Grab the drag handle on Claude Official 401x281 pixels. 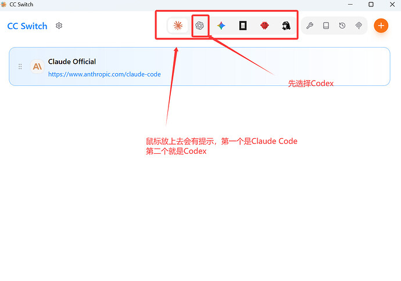coord(20,66)
